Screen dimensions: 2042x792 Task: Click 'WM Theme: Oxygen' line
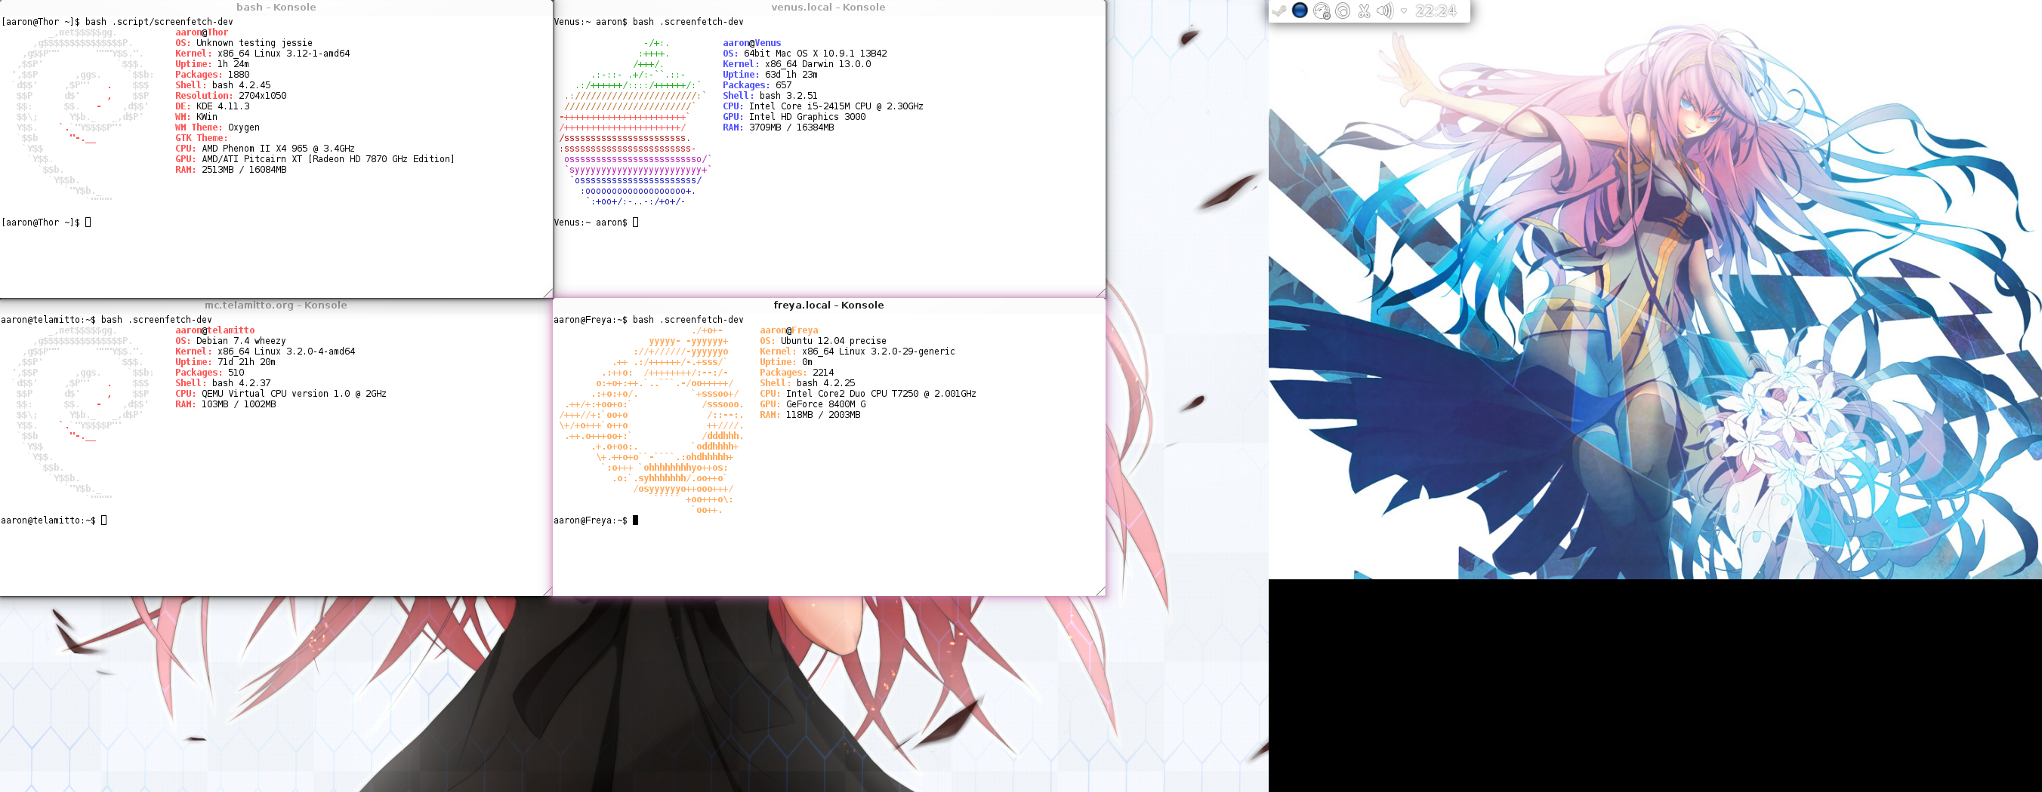coord(217,127)
